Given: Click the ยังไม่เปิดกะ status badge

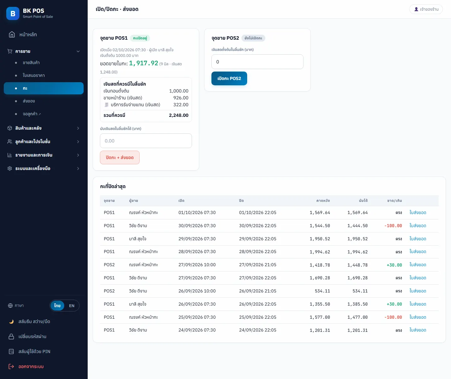Looking at the screenshot, I should click(x=253, y=38).
